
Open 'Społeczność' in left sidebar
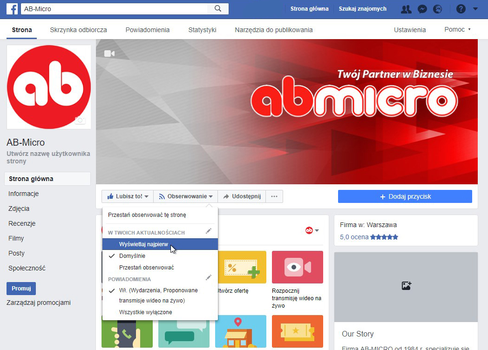pyautogui.click(x=27, y=268)
